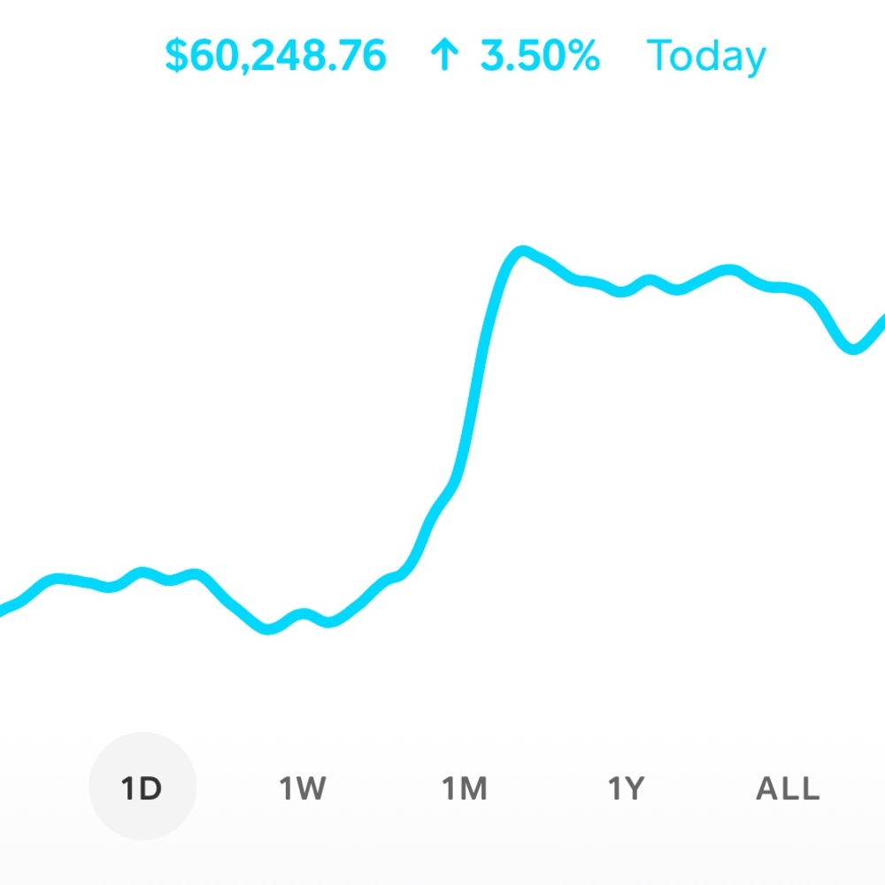The image size is (885, 885).
Task: Click the dollar sign in the price
Action: (175, 57)
